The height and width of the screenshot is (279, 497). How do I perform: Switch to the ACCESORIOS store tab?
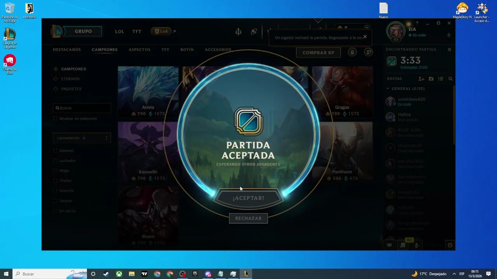click(x=218, y=50)
